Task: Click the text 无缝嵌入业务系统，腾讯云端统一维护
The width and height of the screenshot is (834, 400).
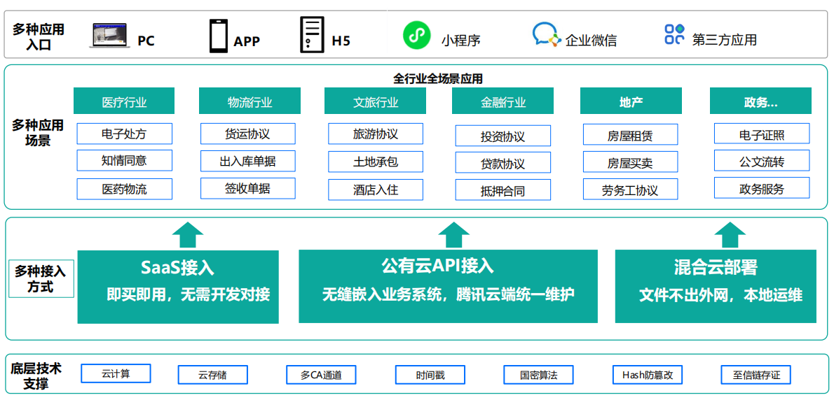Action: tap(448, 294)
